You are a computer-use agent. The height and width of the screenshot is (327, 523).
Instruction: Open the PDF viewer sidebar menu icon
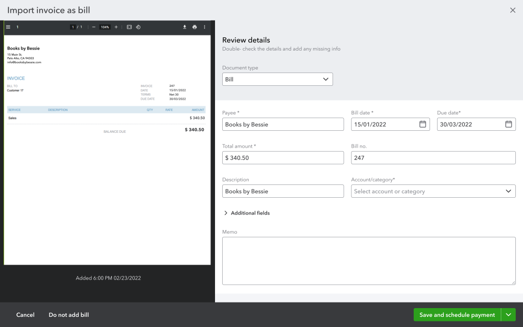(8, 27)
